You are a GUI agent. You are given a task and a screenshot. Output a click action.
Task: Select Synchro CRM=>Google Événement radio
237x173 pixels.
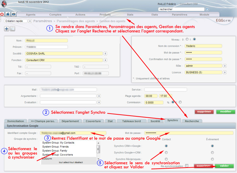coord(212,146)
